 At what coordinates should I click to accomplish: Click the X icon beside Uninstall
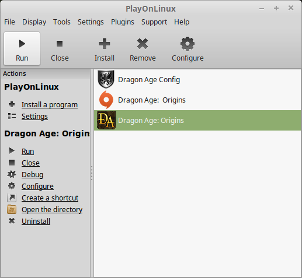click(12, 221)
